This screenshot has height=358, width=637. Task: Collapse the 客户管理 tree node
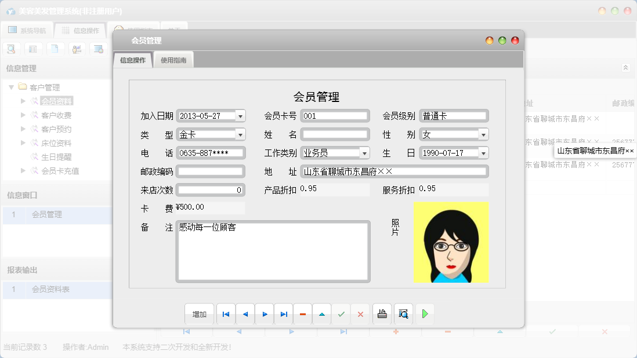click(13, 87)
